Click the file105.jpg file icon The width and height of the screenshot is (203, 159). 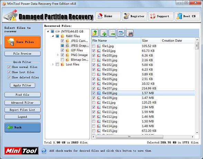99,79
